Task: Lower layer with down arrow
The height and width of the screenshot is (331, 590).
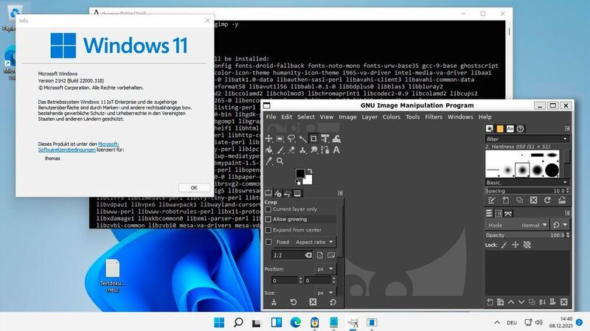Action: coord(521,302)
